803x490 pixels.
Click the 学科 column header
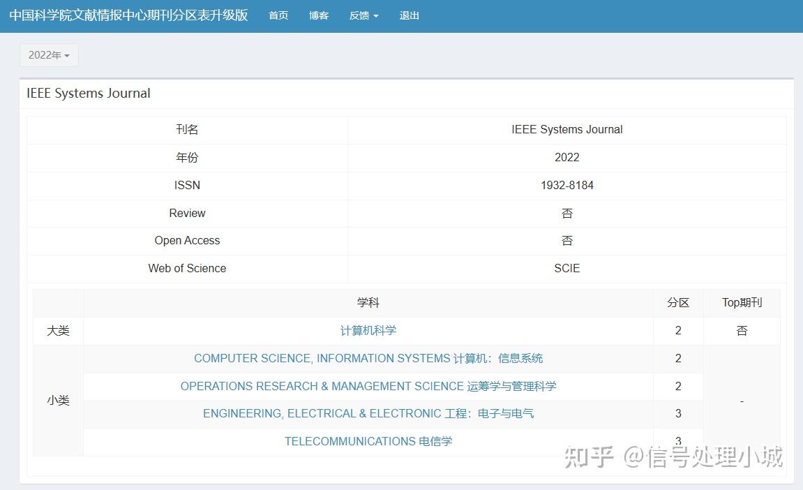(368, 303)
